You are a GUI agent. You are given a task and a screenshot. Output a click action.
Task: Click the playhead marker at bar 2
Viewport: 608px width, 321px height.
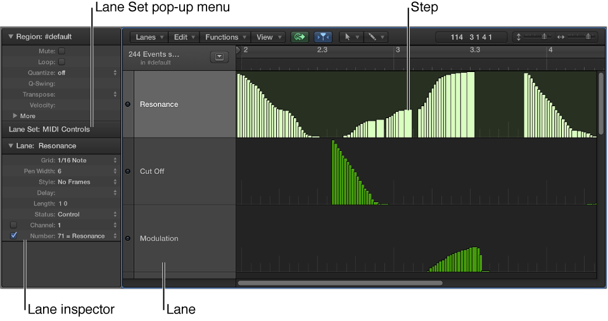tap(239, 50)
